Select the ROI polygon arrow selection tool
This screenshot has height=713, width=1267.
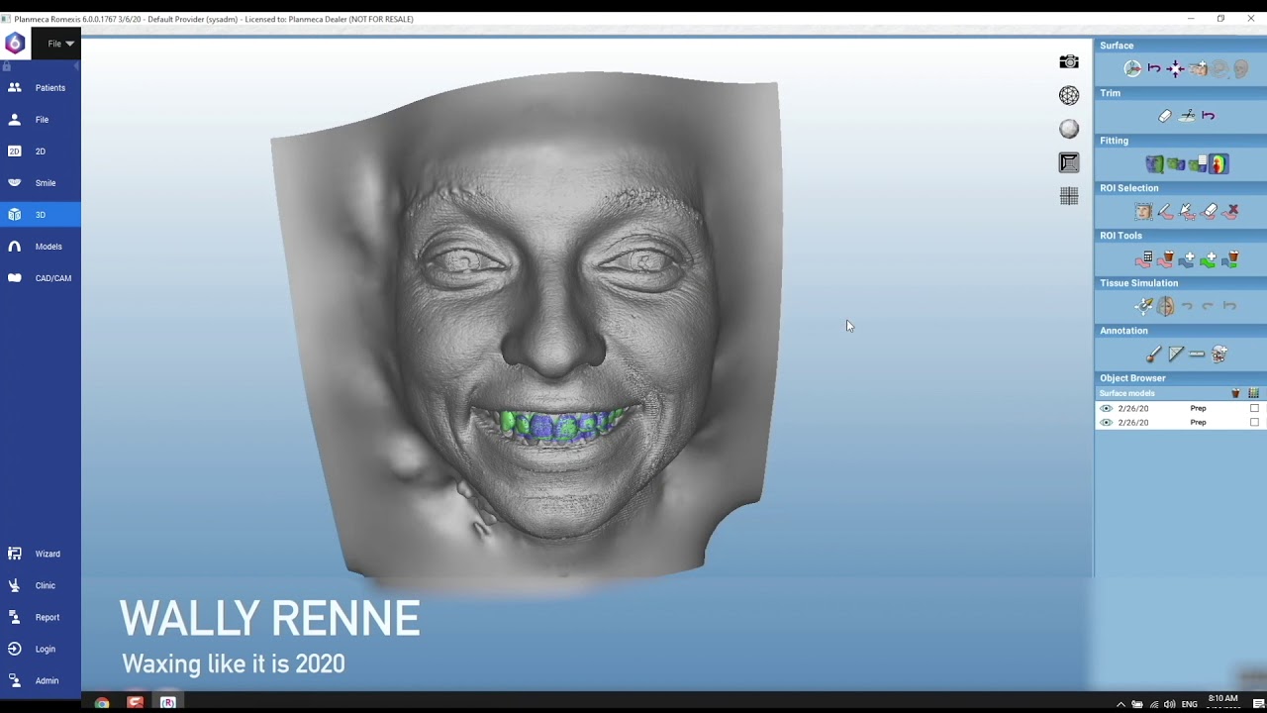[x=1187, y=211]
